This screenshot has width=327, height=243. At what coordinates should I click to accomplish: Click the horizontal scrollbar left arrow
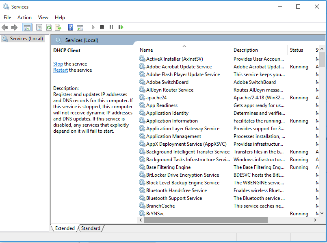[x=141, y=220]
